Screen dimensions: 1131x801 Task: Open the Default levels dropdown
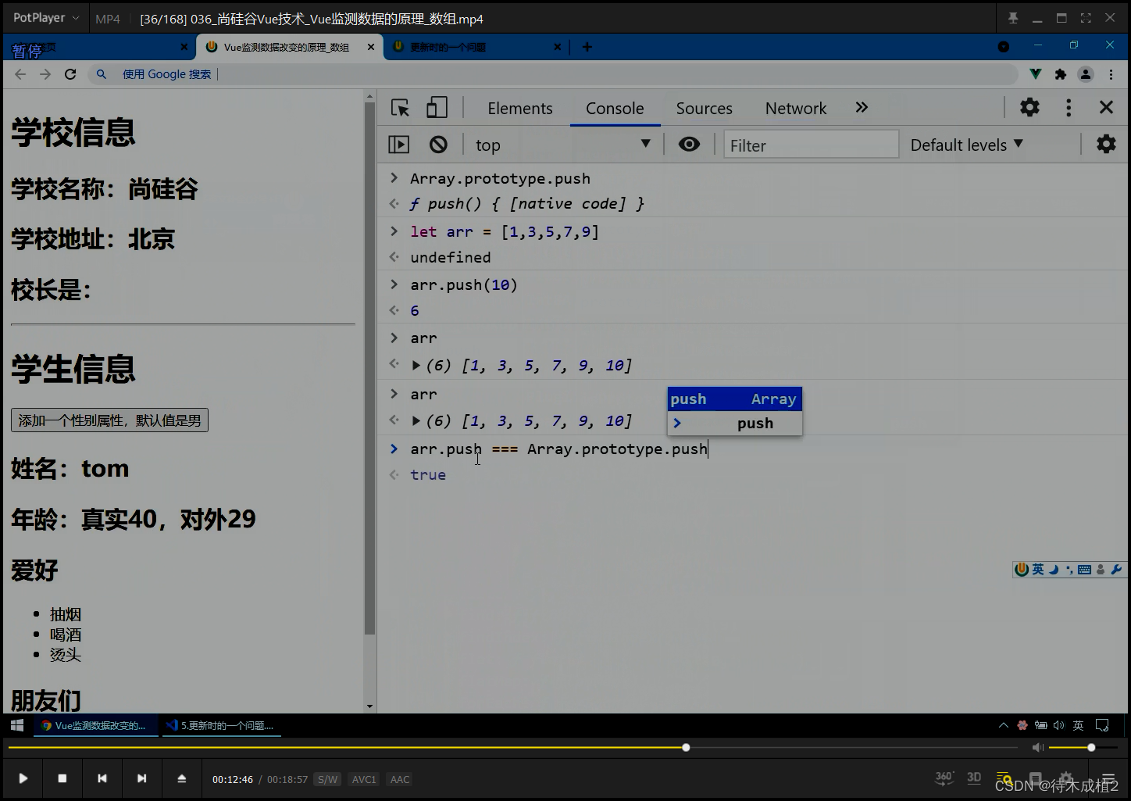click(966, 145)
